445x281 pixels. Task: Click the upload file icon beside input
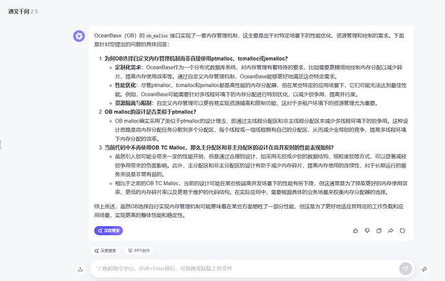pos(81,269)
